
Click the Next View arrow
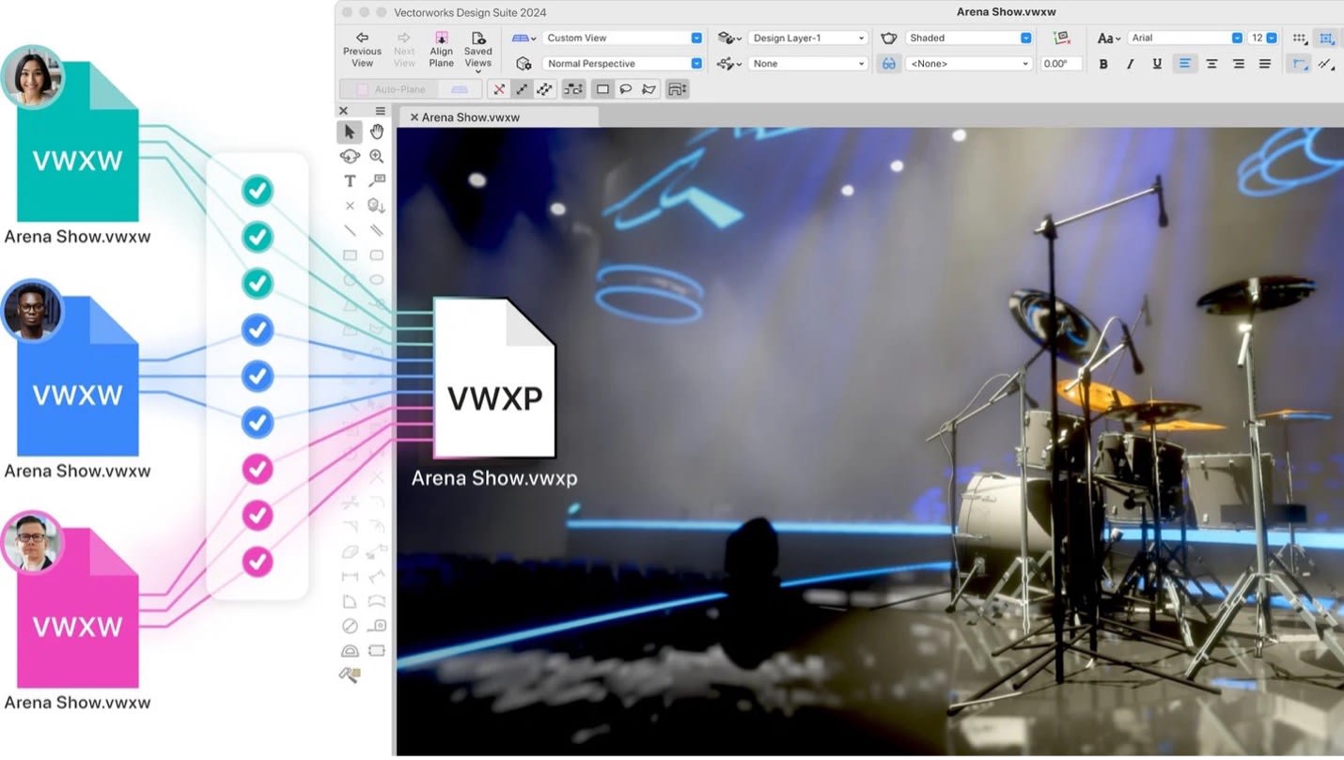404,50
